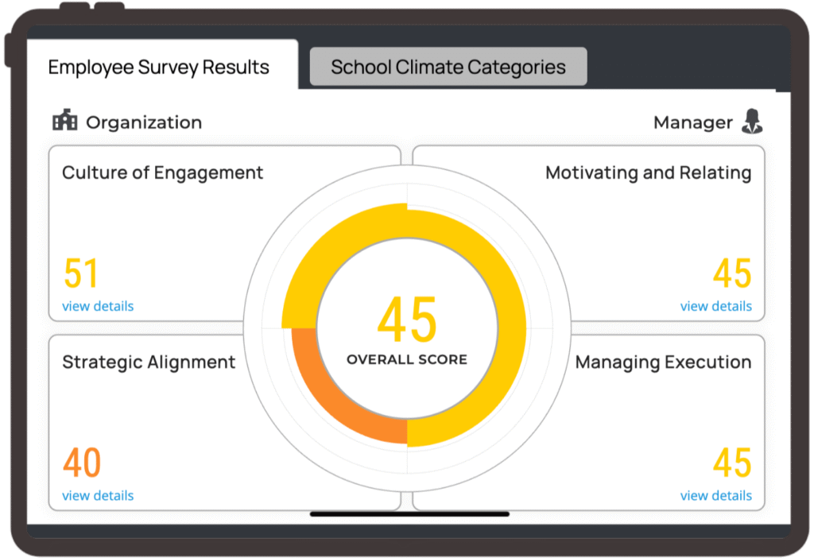Screen dimensions: 814x558
Task: Click the Managing Execution card title
Action: (x=663, y=362)
